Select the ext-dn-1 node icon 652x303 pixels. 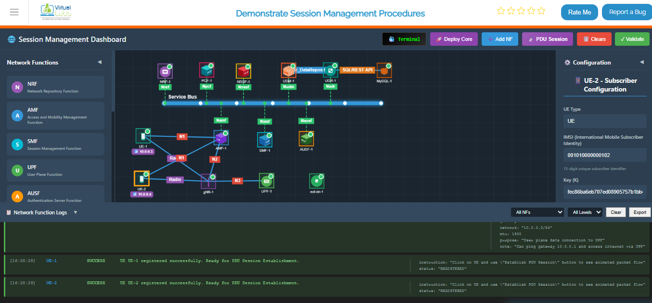(316, 181)
